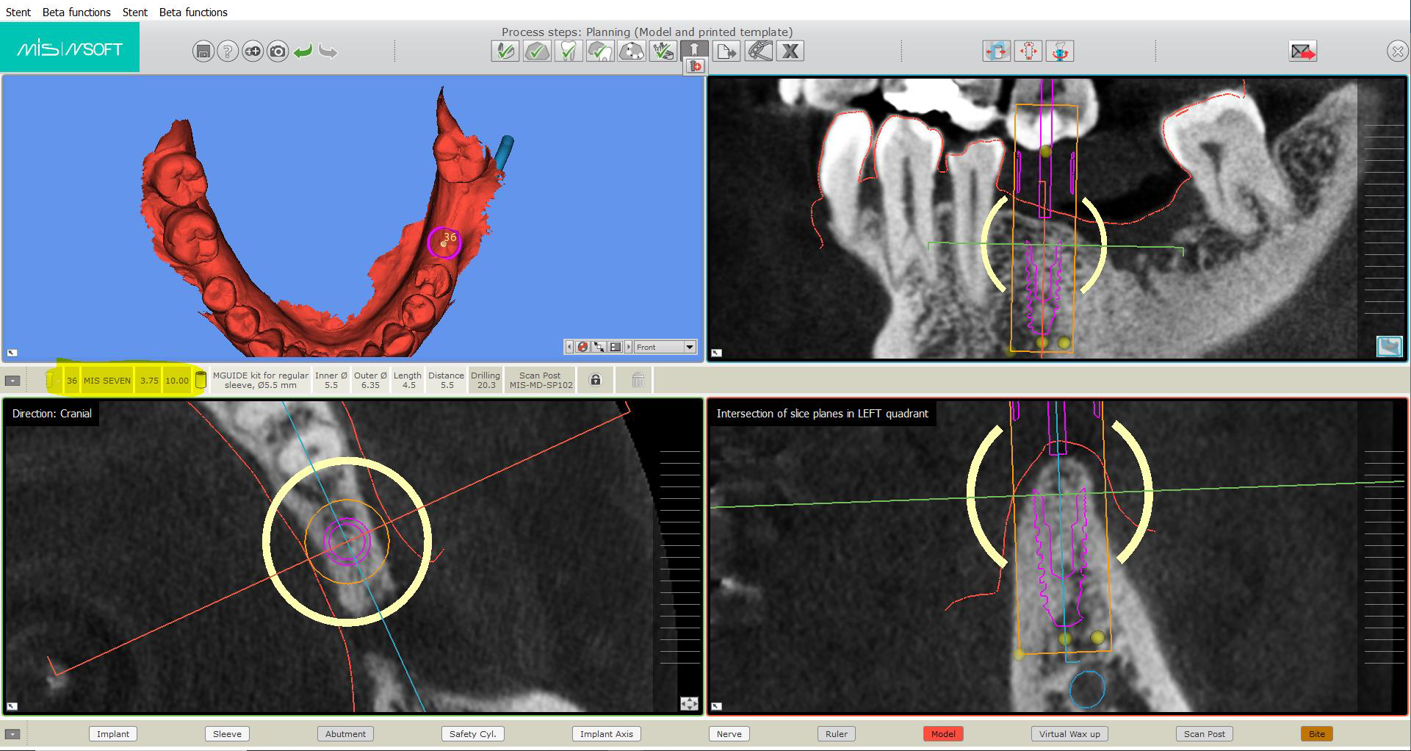Open the surgical template design step
The width and height of the screenshot is (1411, 751).
tap(759, 51)
